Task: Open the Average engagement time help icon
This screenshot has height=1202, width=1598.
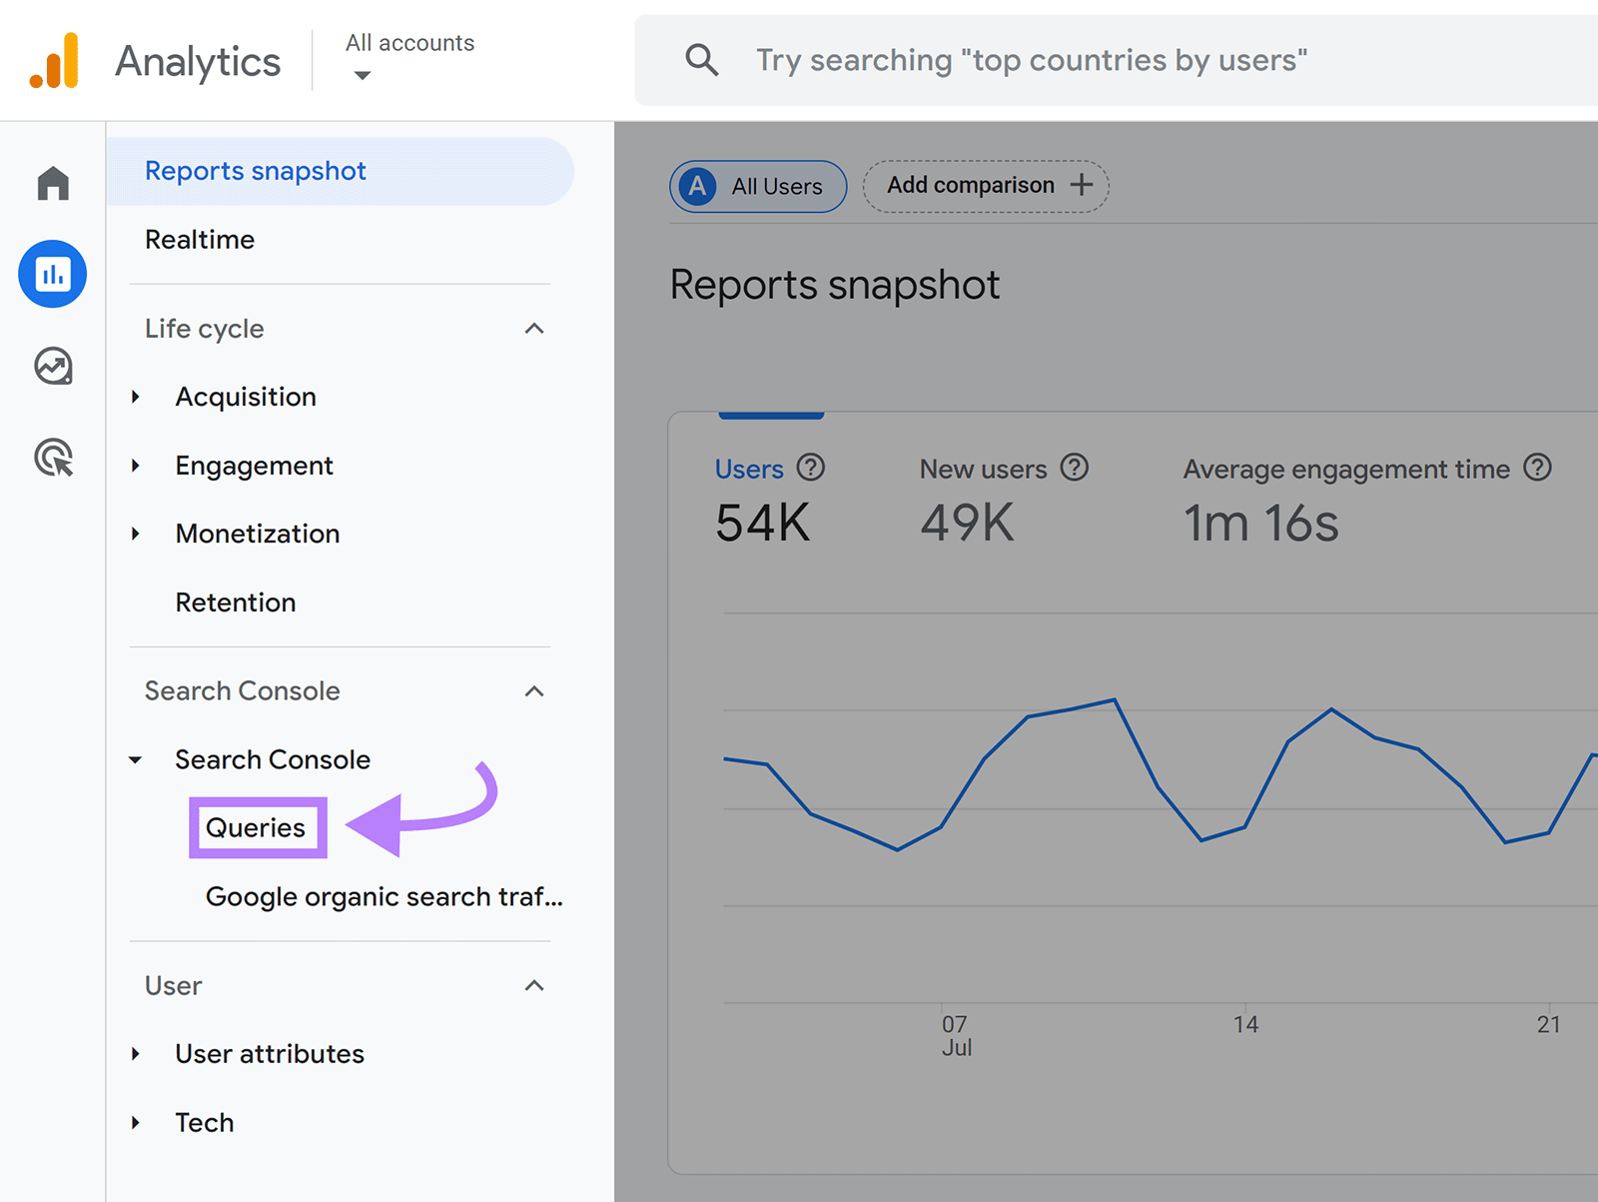Action: pos(1537,467)
